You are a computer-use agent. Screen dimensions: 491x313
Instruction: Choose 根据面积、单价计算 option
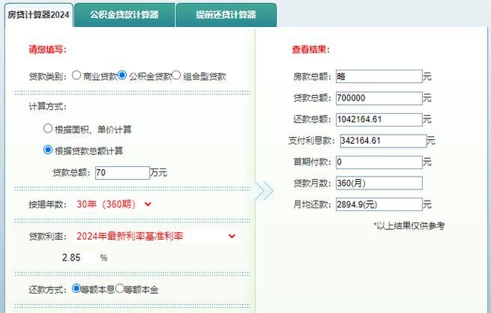pos(48,129)
